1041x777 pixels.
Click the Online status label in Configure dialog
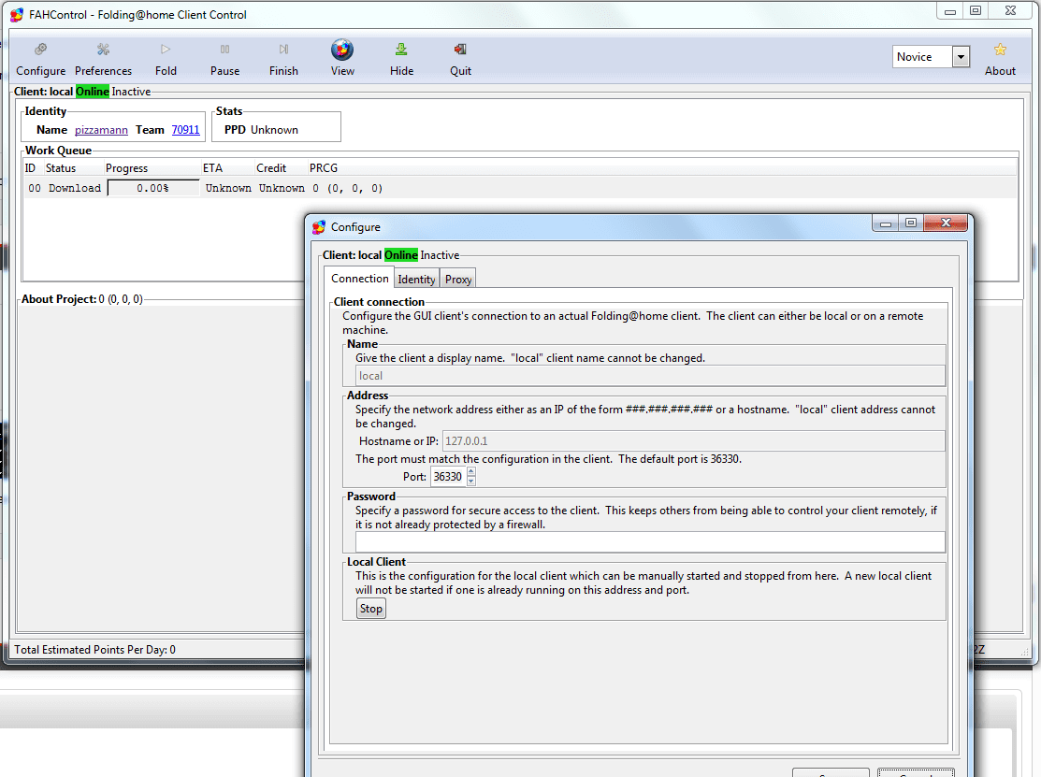401,255
